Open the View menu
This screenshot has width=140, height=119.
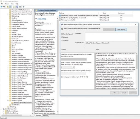click(x=12, y=4)
